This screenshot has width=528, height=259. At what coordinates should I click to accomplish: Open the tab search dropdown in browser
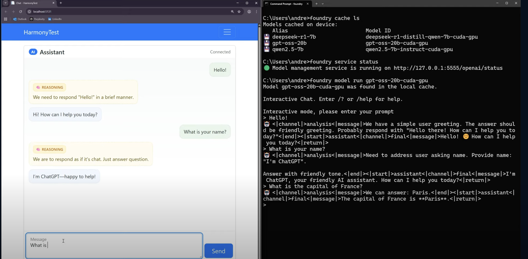(x=5, y=3)
